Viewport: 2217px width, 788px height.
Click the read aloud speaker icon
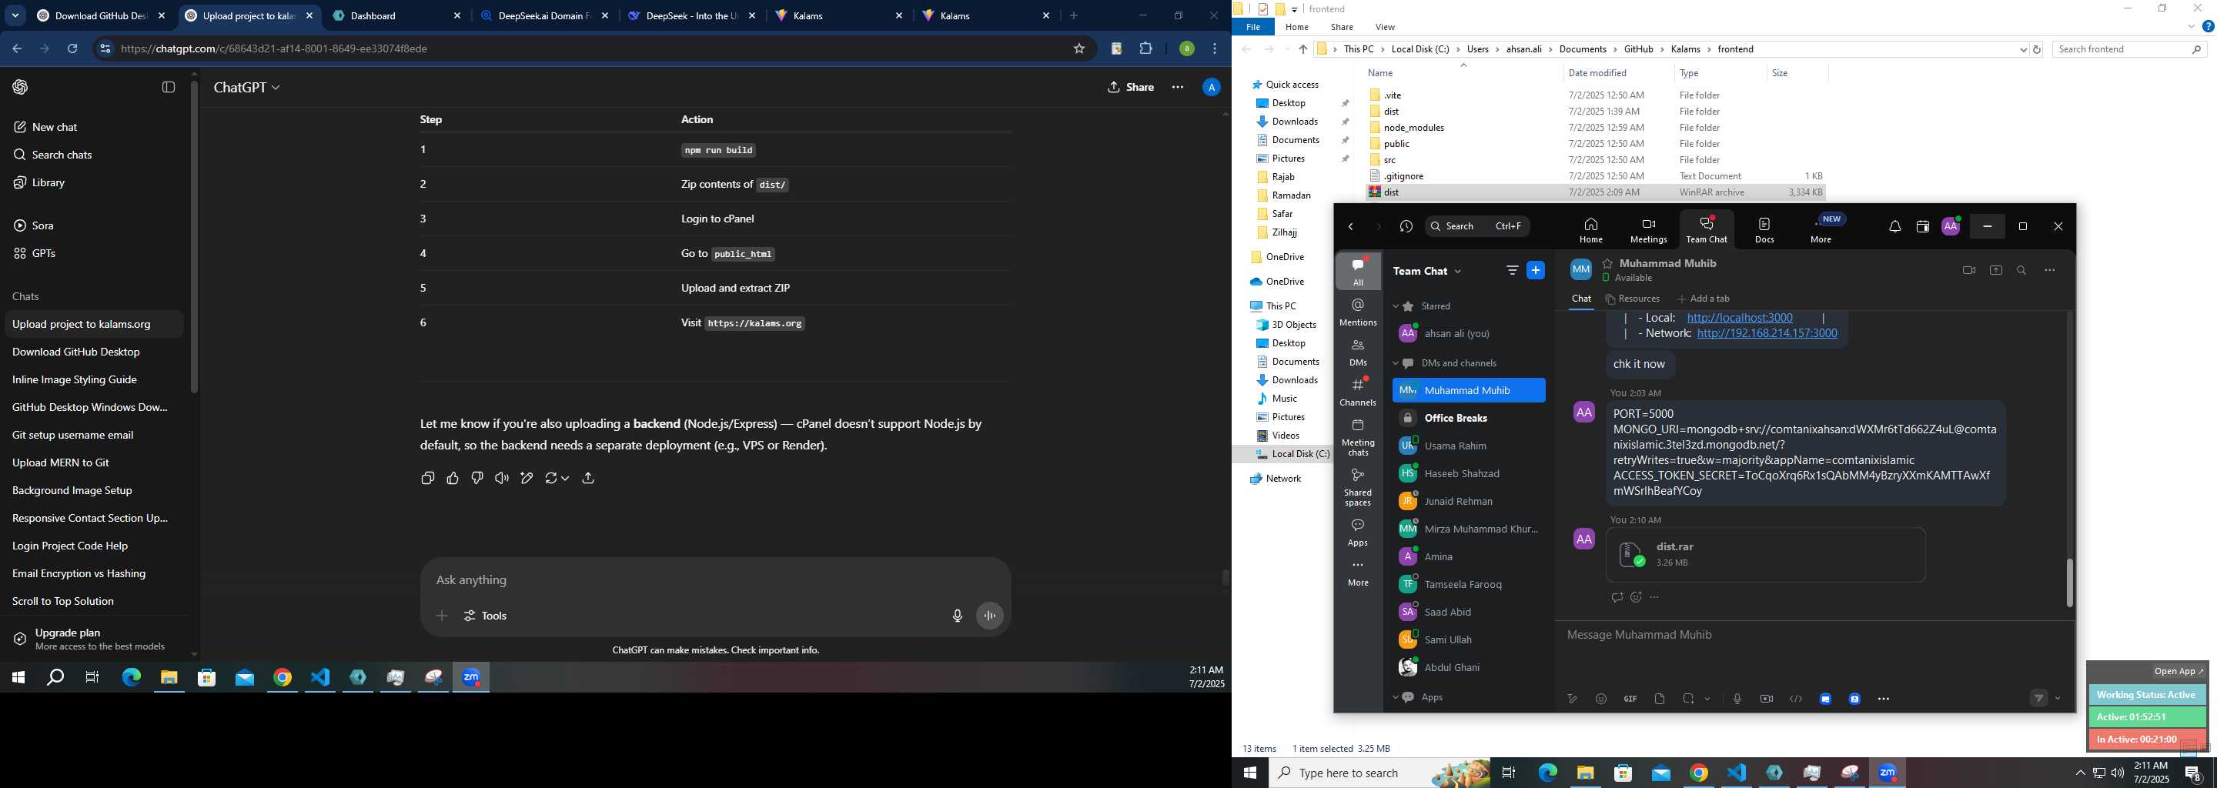(502, 479)
